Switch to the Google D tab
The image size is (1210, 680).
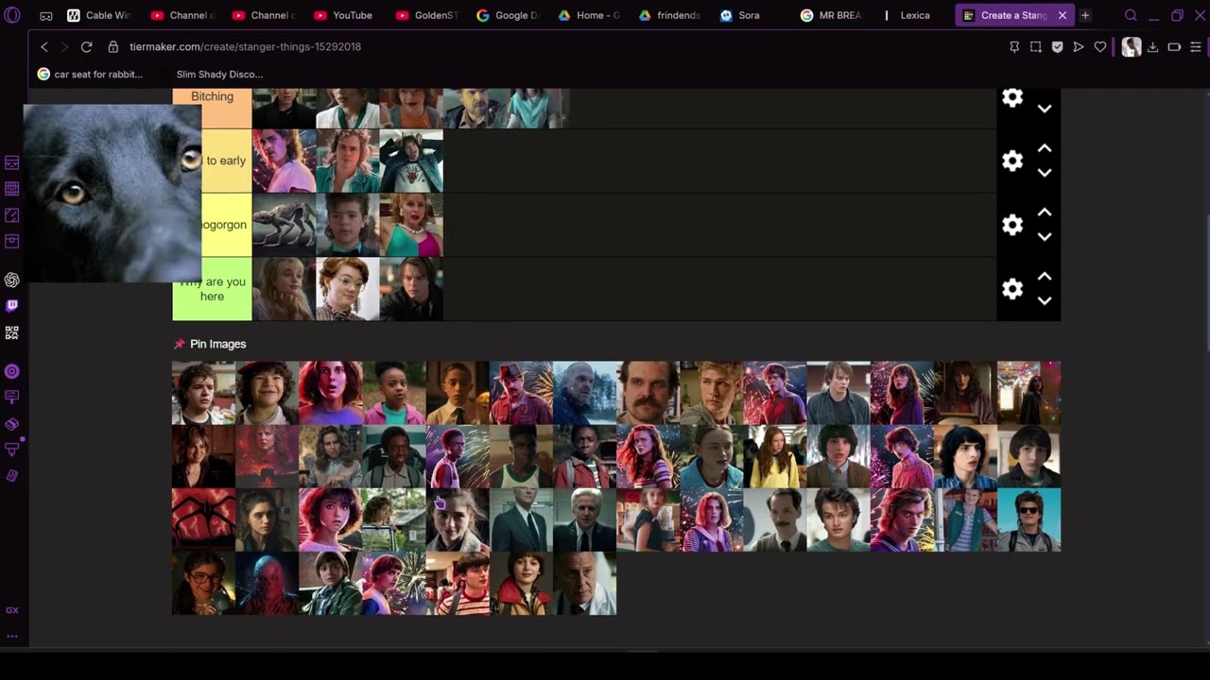[x=508, y=15]
